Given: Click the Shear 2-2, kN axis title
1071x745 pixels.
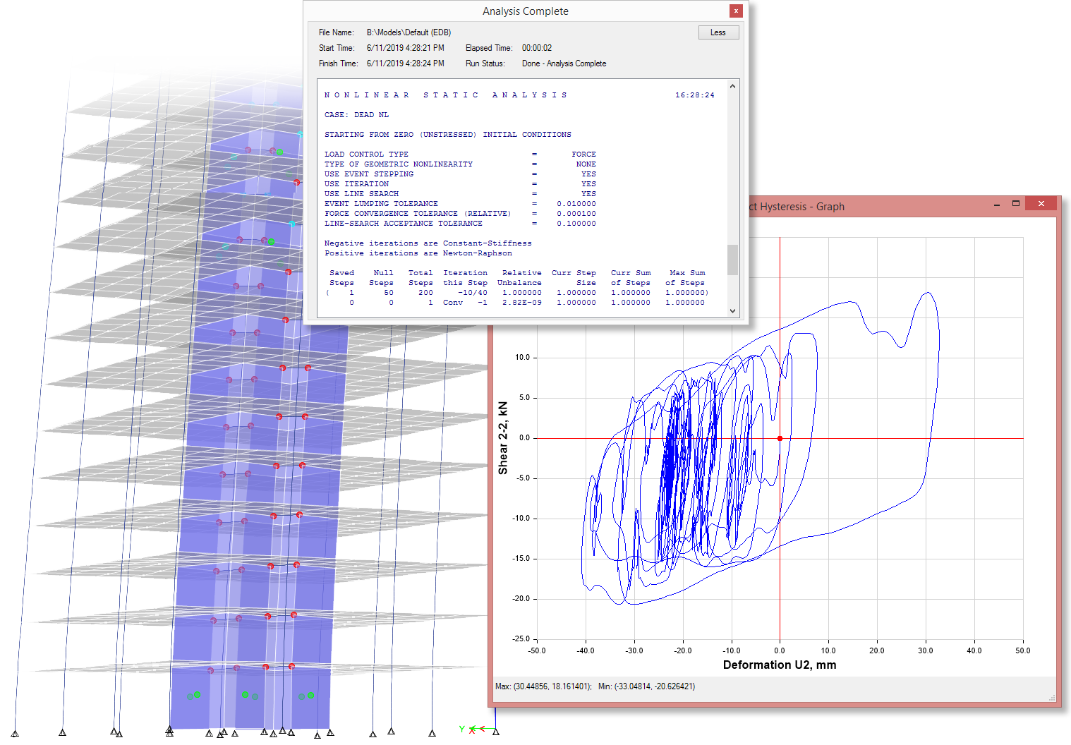Looking at the screenshot, I should 503,437.
